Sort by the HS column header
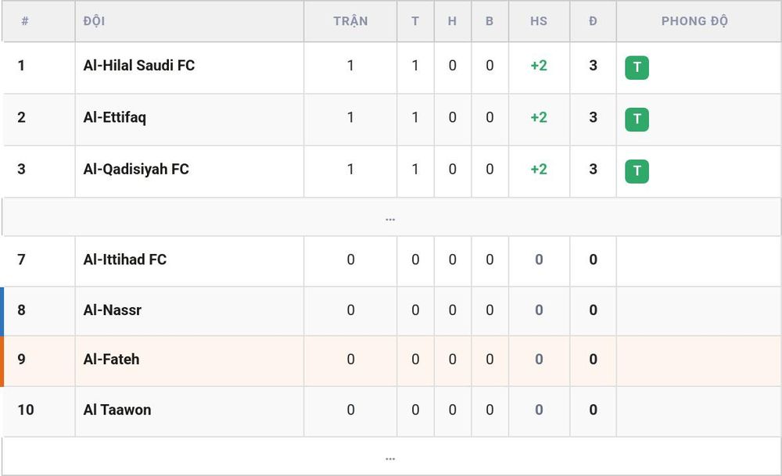The image size is (782, 476). (x=539, y=21)
